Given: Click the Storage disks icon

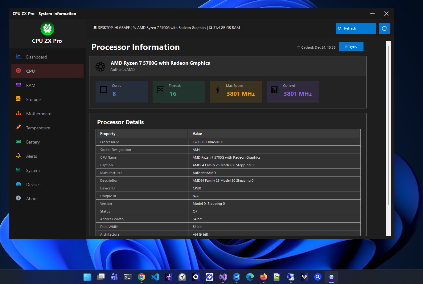Looking at the screenshot, I should click(18, 99).
